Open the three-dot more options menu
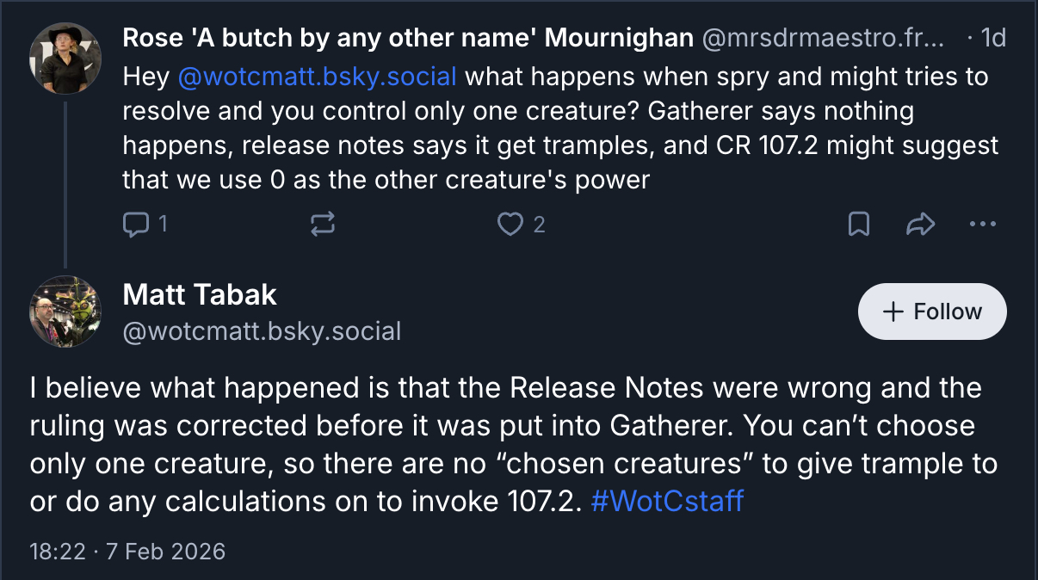This screenshot has width=1038, height=580. point(982,225)
